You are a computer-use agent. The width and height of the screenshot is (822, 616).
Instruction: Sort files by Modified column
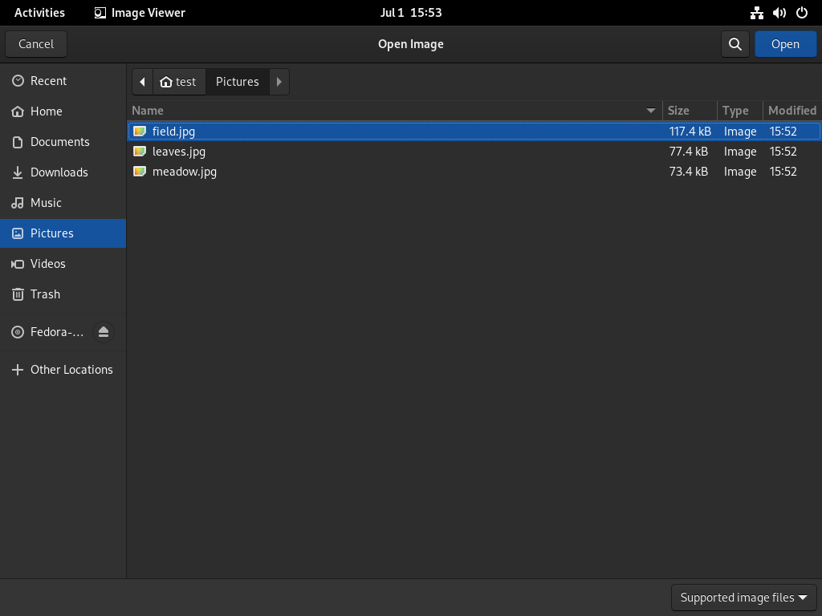coord(792,111)
